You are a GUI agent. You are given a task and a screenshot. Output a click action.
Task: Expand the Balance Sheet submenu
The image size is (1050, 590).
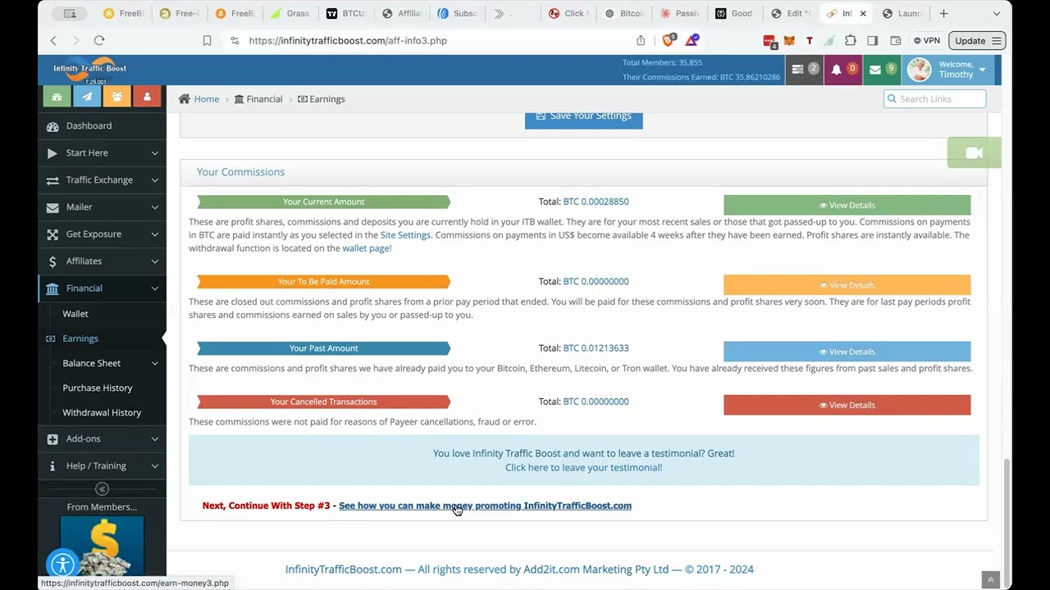[103, 363]
